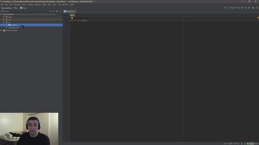Open search everywhere magnifier icon

click(257, 8)
